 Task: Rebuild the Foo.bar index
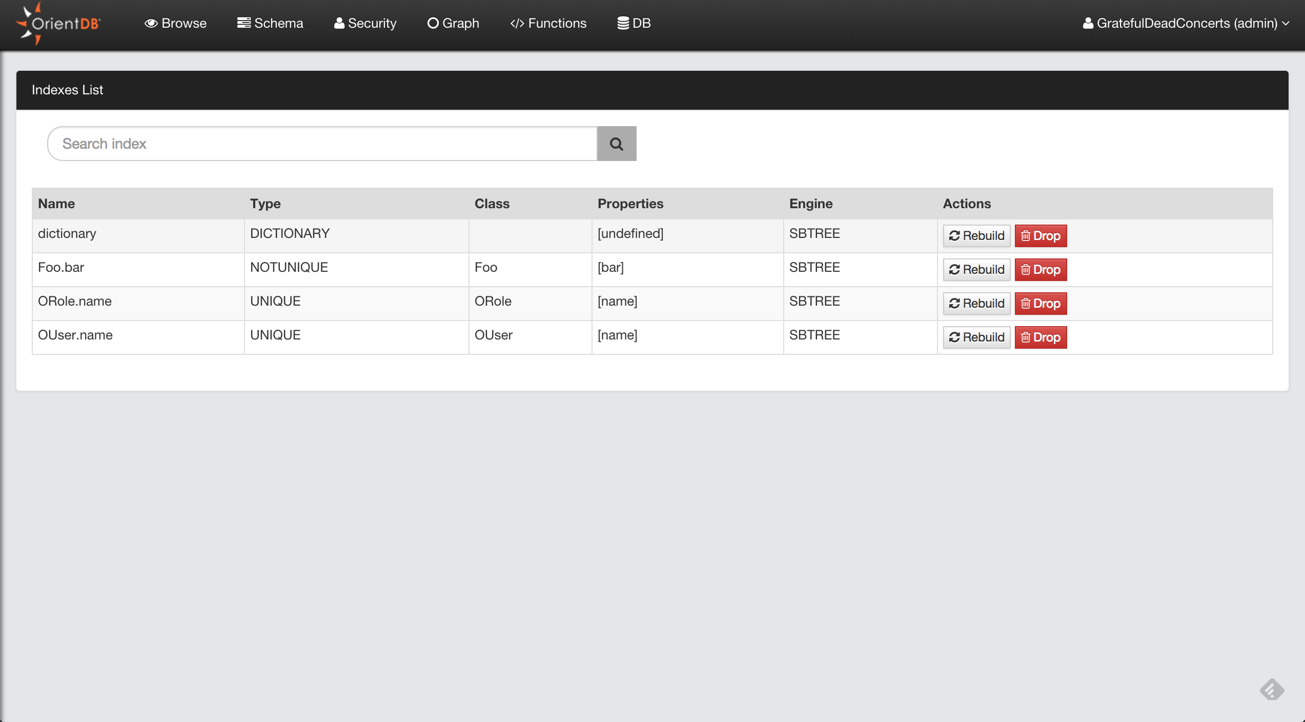(976, 270)
